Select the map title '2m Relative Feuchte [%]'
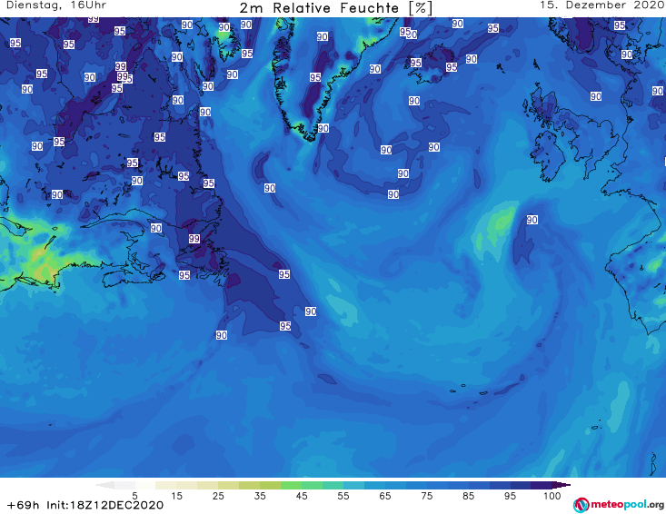This screenshot has width=666, height=514. [x=336, y=8]
